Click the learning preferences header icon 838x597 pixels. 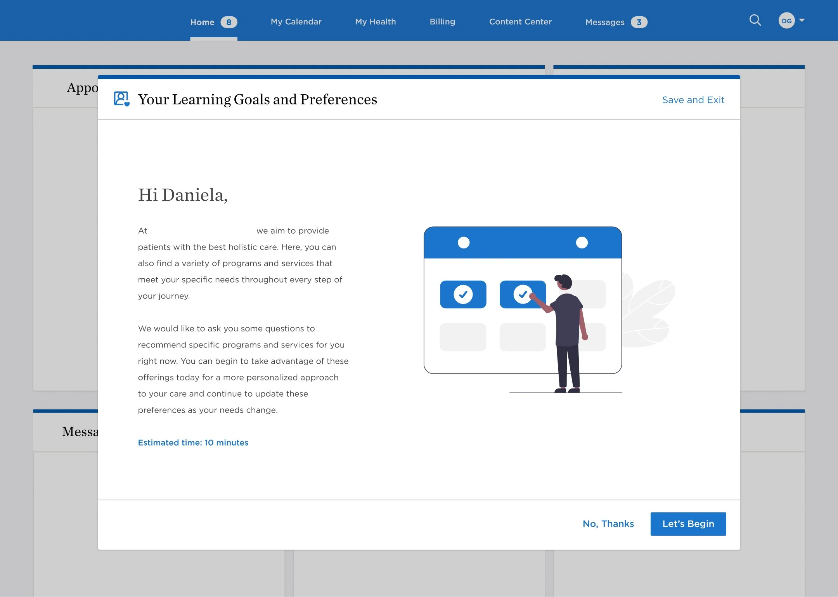click(121, 99)
